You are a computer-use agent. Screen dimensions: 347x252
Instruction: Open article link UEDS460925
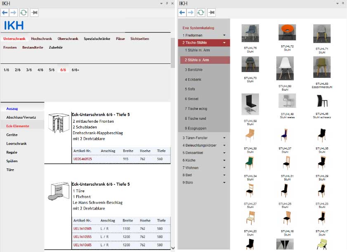coord(83,159)
